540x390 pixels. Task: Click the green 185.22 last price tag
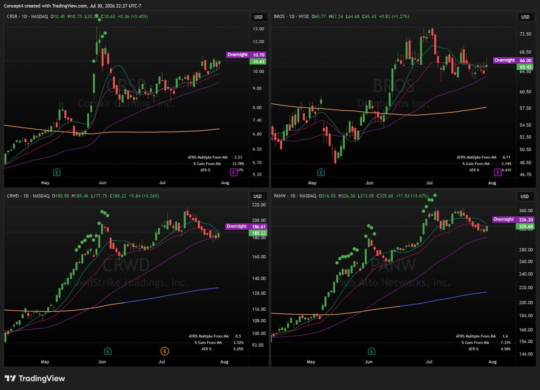click(x=257, y=233)
